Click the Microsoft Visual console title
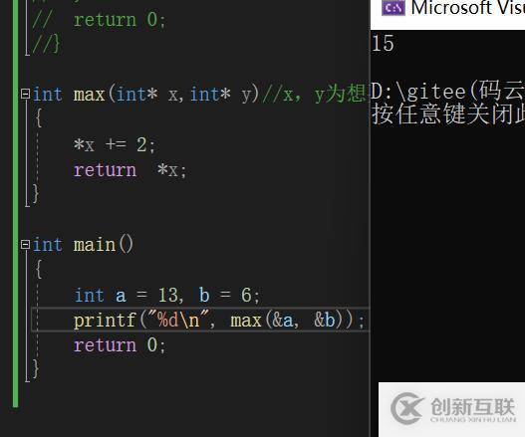Viewport: 525px width, 437px height. (468, 7)
